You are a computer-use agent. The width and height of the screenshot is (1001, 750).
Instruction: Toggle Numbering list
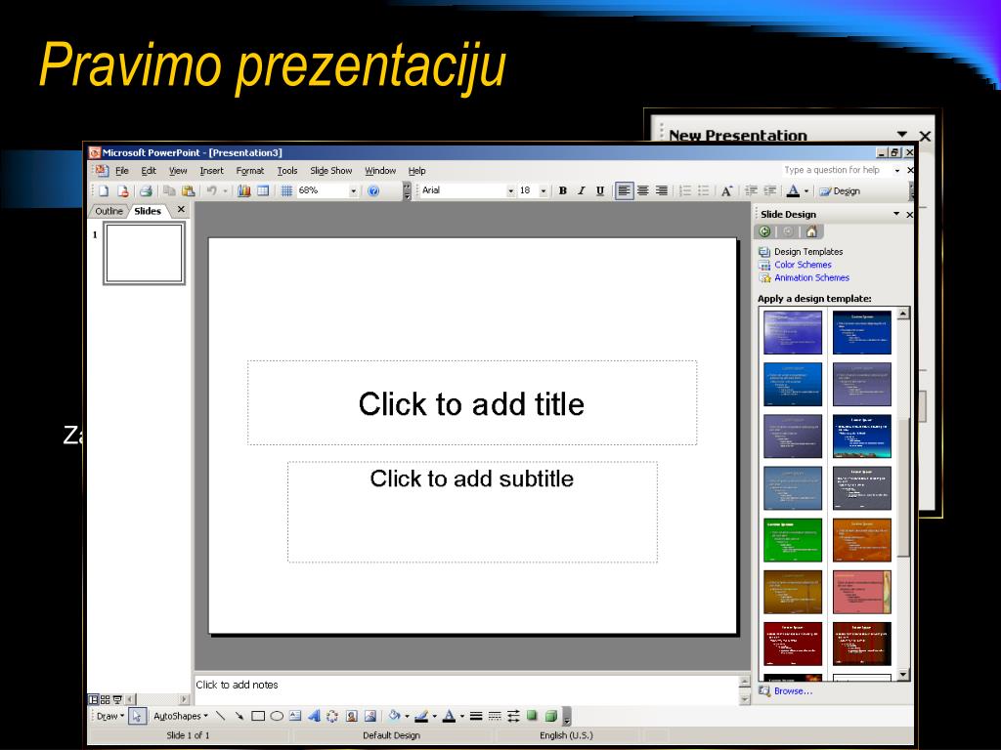685,190
